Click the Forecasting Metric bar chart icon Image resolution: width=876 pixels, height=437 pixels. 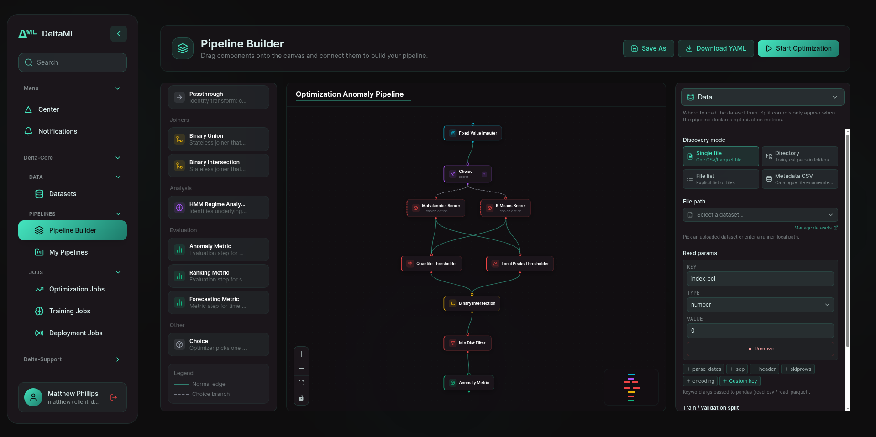(179, 302)
